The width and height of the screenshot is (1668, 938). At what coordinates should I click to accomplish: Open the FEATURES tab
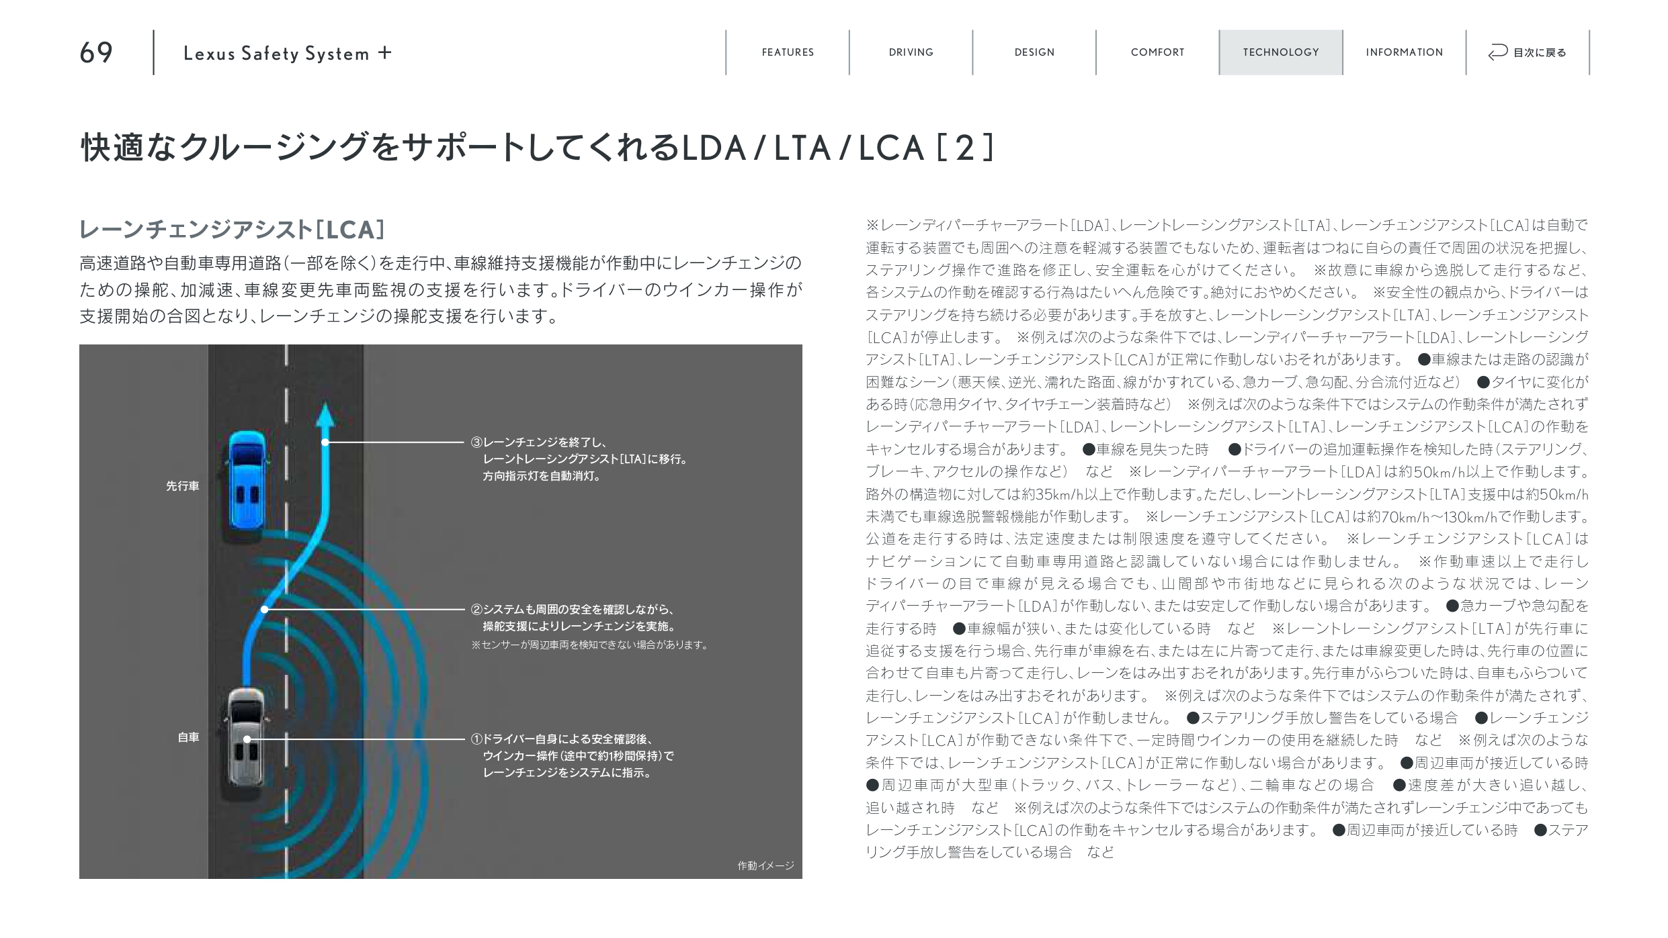pos(787,52)
